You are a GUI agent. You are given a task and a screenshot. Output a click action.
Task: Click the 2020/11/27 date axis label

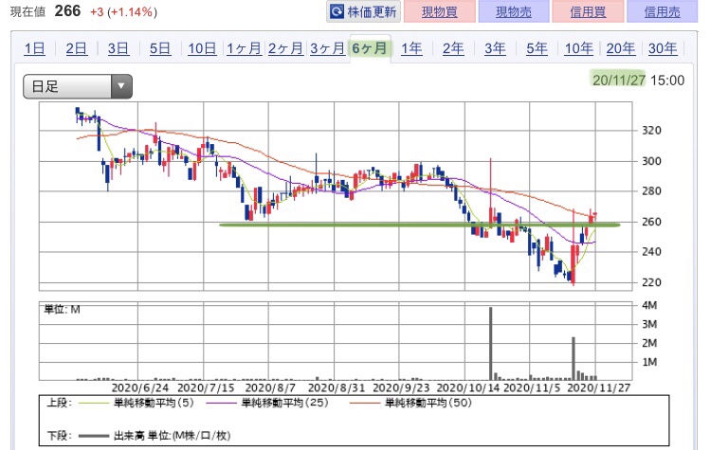pos(598,388)
